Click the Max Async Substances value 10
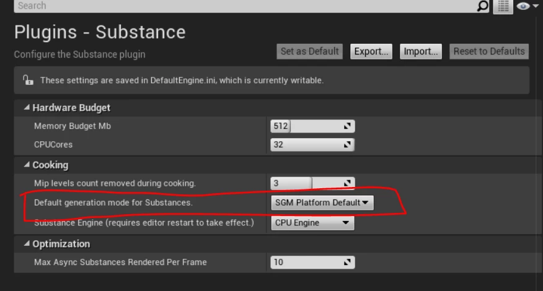This screenshot has height=291, width=543. tap(278, 263)
